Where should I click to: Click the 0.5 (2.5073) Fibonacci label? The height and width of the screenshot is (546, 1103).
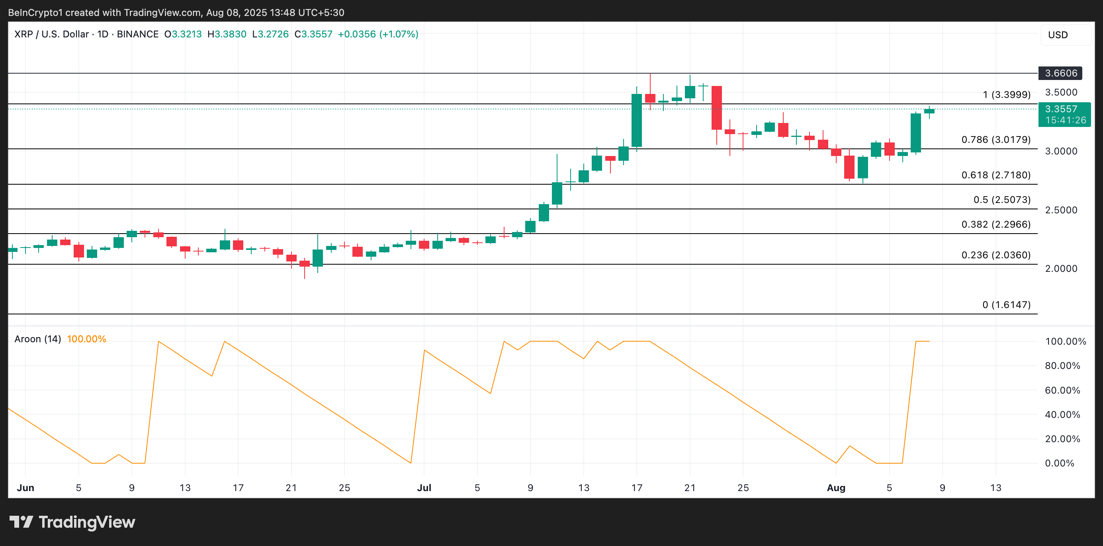tap(1001, 200)
